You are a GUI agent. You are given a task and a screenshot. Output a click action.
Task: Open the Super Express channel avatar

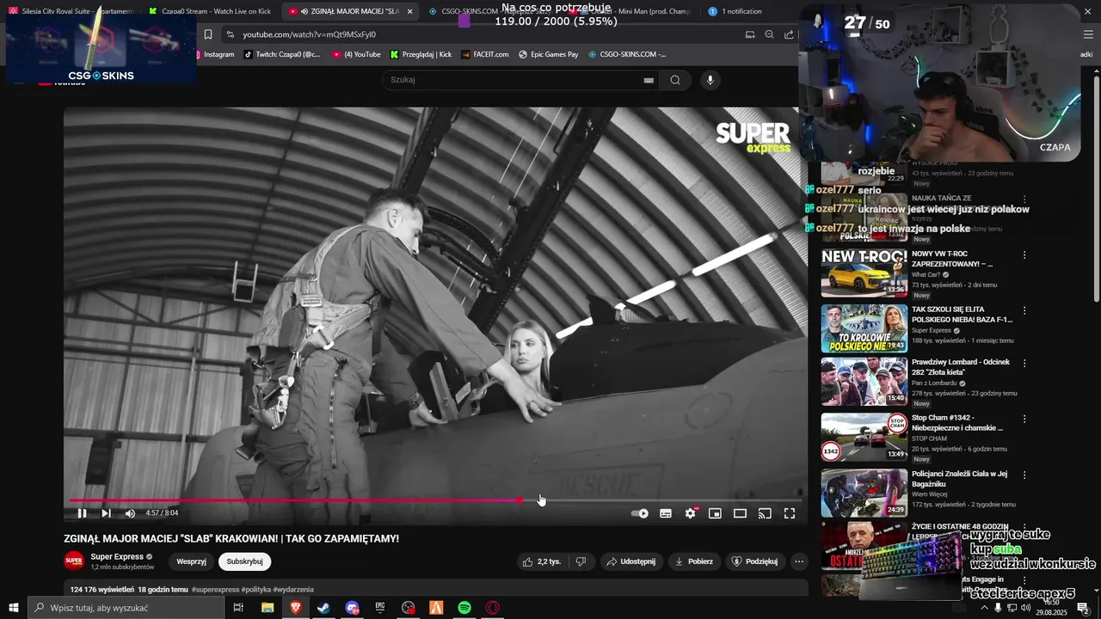[74, 561]
